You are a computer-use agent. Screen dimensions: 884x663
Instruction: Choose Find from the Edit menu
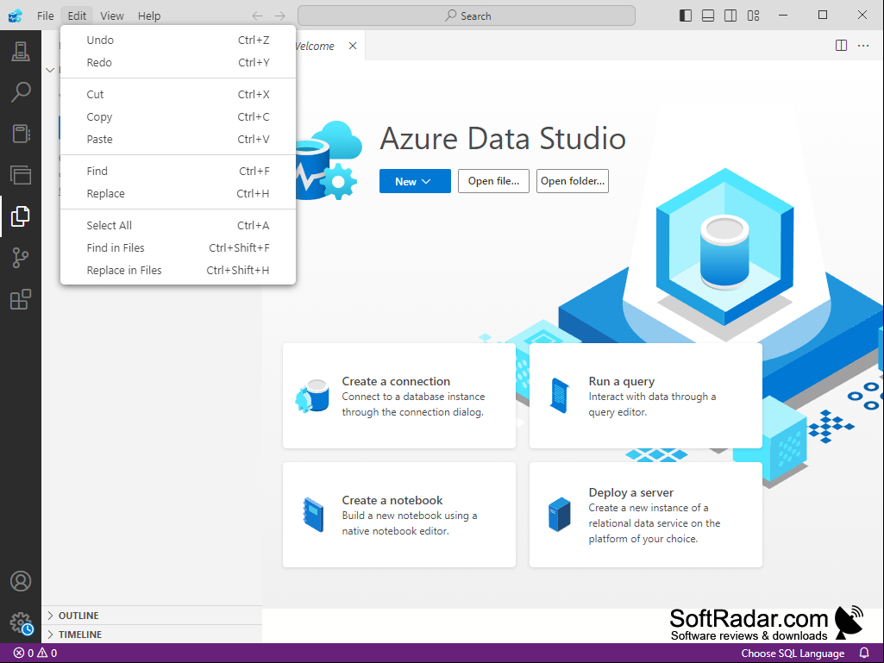[x=178, y=171]
